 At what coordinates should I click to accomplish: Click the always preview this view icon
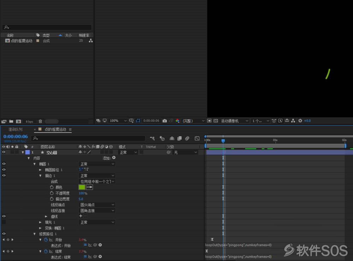coord(98,121)
